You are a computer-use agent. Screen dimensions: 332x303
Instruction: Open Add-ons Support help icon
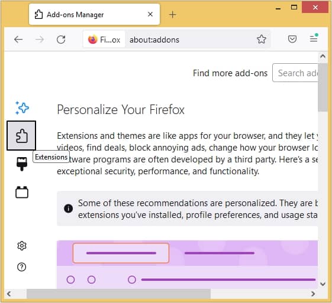21,267
